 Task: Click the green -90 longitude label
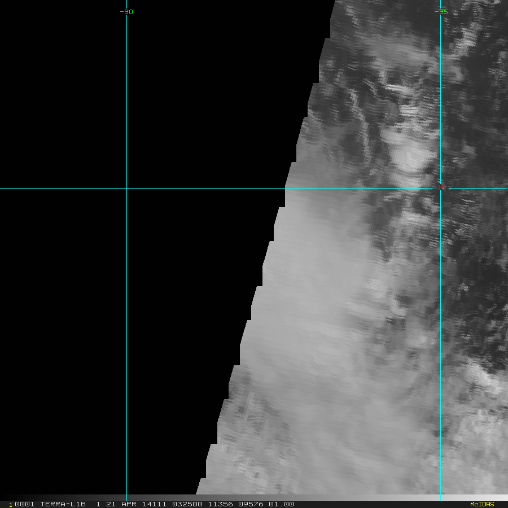(x=127, y=12)
